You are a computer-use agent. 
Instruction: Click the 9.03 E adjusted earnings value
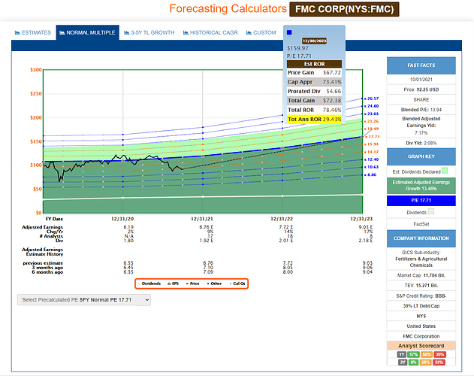coord(366,227)
